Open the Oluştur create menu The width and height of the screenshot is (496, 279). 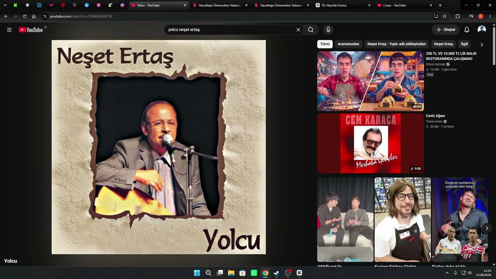tap(446, 30)
